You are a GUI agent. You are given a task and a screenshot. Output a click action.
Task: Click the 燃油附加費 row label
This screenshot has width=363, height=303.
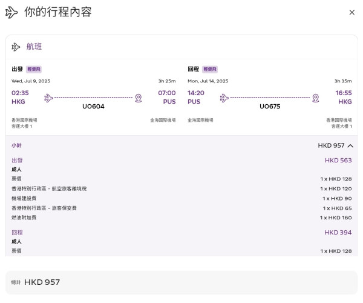coord(24,218)
